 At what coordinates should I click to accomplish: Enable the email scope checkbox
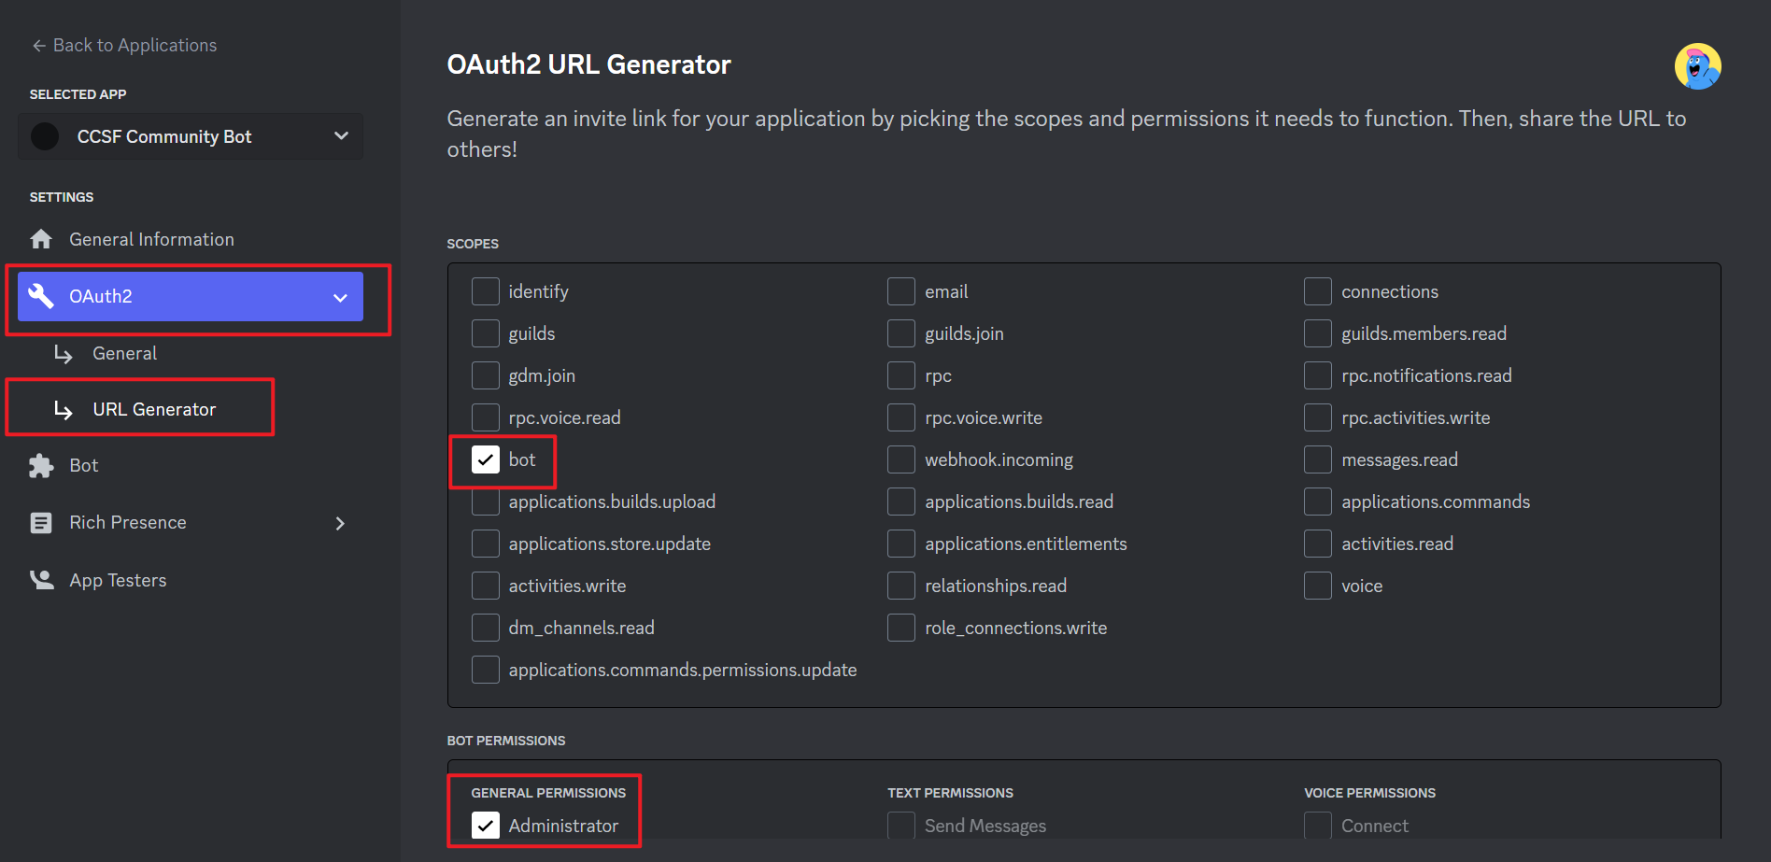[901, 291]
